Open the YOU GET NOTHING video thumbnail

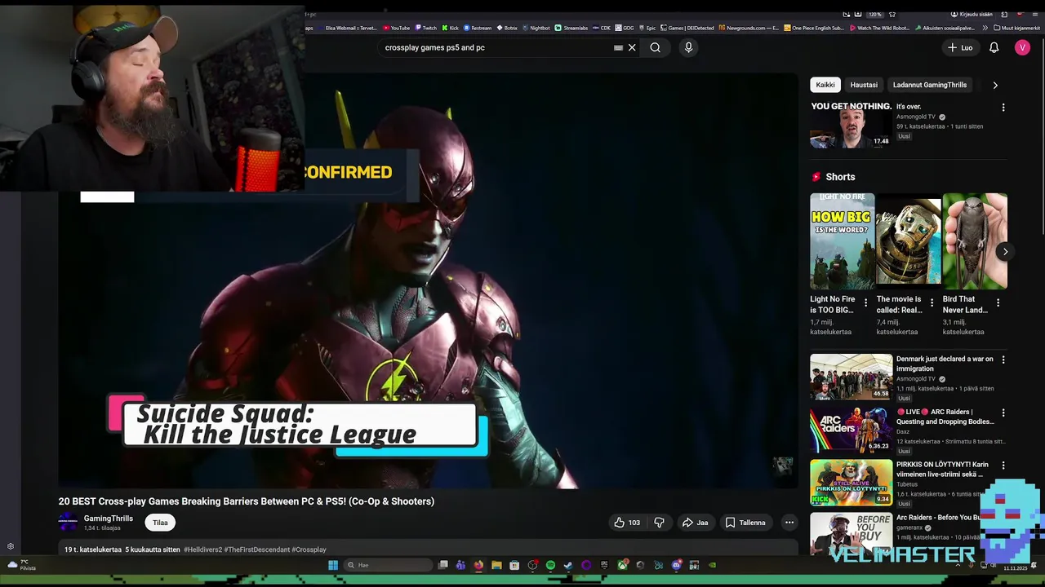pos(851,125)
